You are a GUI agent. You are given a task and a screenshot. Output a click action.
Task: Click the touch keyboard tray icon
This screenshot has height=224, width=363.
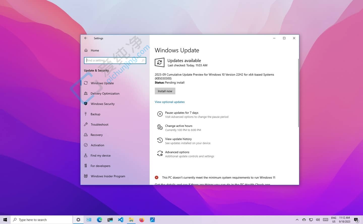pyautogui.click(x=325, y=220)
